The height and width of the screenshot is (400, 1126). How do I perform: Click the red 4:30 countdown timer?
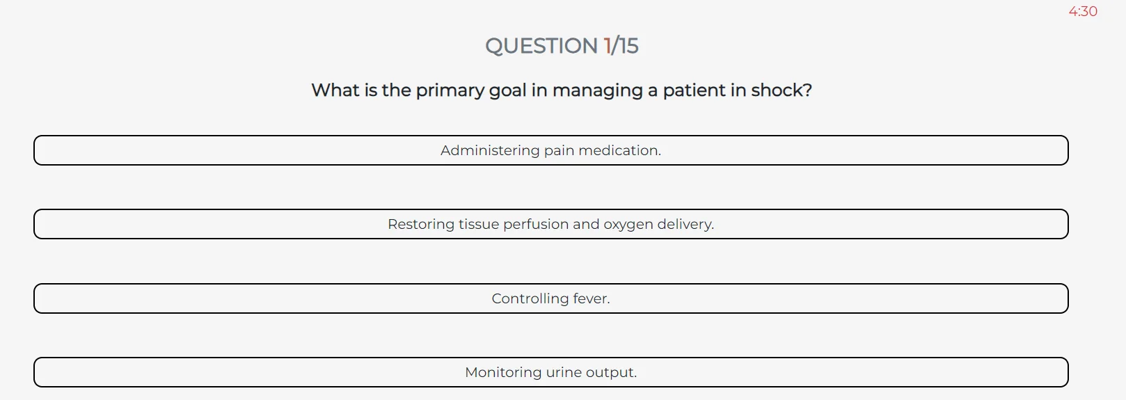point(1083,11)
